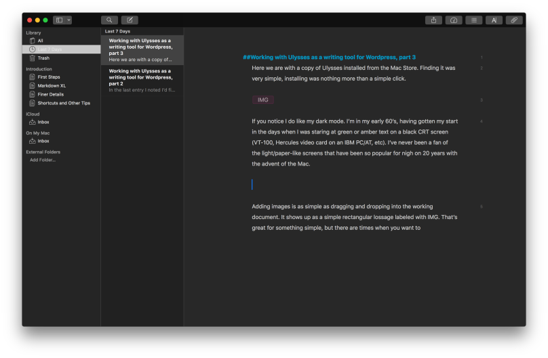Click the Last 7 Days list header
Viewport: 548px width, 358px height.
tap(117, 31)
